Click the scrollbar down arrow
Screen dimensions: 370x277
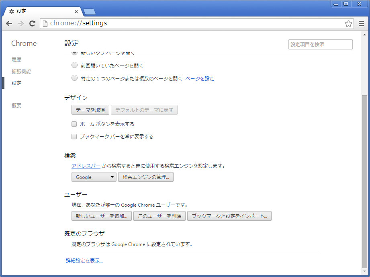364,271
